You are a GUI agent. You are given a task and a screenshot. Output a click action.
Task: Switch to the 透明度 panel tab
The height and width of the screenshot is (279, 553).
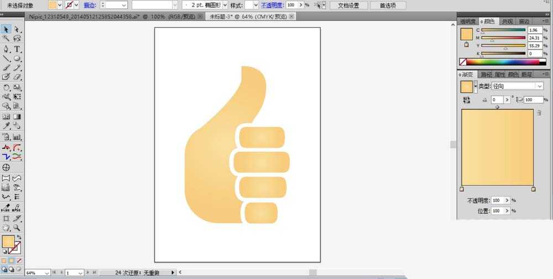468,22
